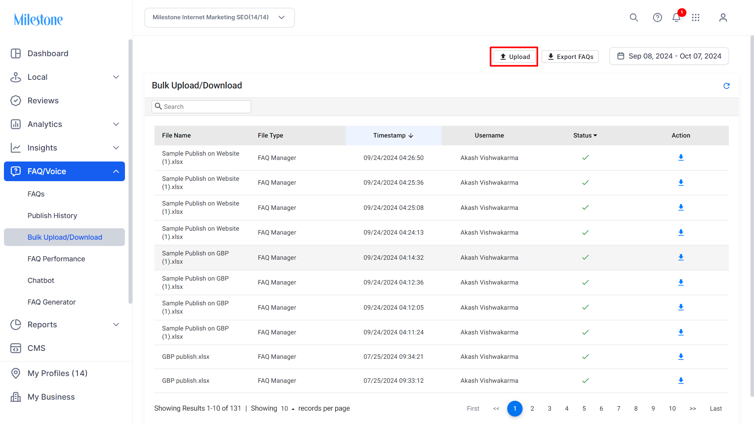Image resolution: width=754 pixels, height=424 pixels.
Task: Click the main page vertical scrollbar
Action: tap(752, 216)
